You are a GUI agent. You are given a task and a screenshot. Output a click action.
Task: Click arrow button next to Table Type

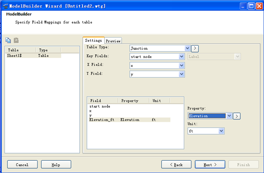click(195, 48)
